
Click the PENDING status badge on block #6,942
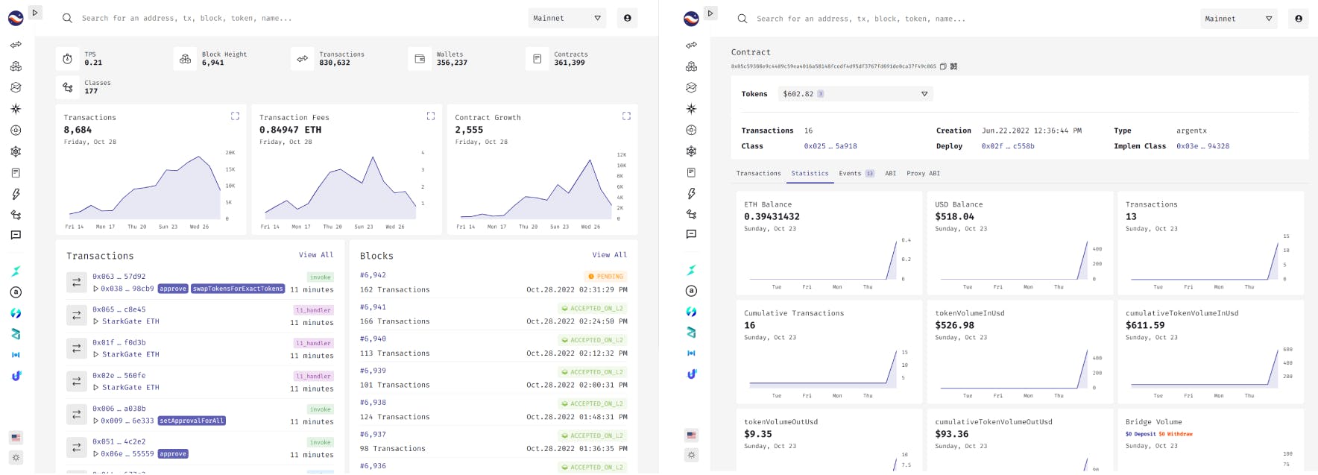tap(605, 277)
